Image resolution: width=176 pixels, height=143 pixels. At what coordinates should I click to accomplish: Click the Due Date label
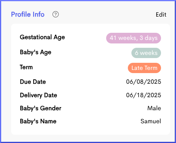pyautogui.click(x=33, y=82)
